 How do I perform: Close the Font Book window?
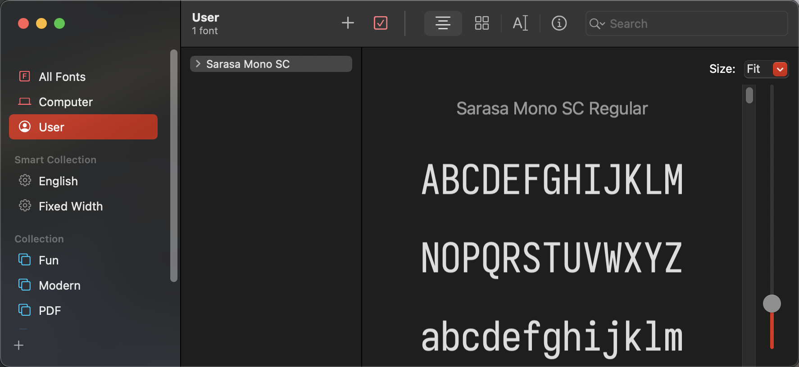[23, 23]
